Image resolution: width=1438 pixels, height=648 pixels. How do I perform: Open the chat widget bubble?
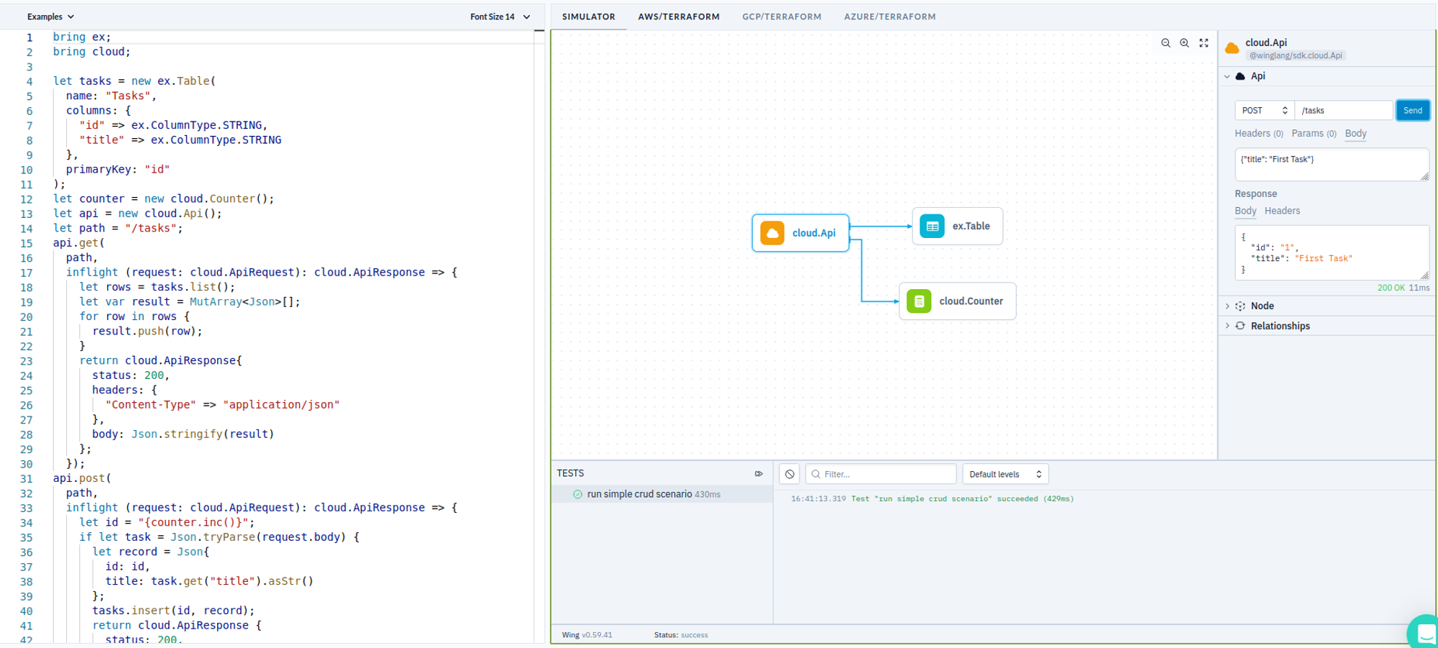click(1424, 633)
